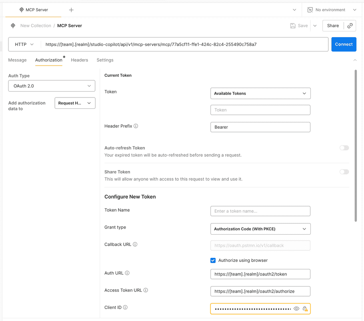Screen dimensions: 364x321
Task: Click info icon beside Auth URL label
Action: (127, 273)
